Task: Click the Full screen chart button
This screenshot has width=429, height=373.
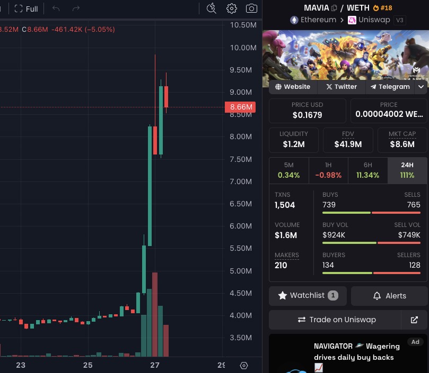Action: click(x=26, y=9)
